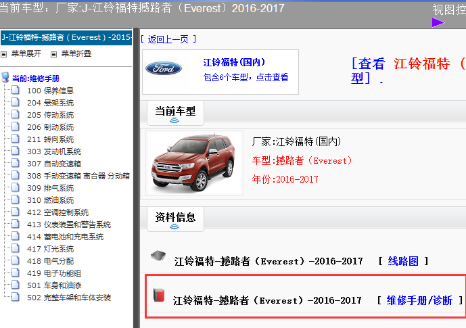Open tree item 309 排气系统
The image size is (466, 328).
point(50,188)
